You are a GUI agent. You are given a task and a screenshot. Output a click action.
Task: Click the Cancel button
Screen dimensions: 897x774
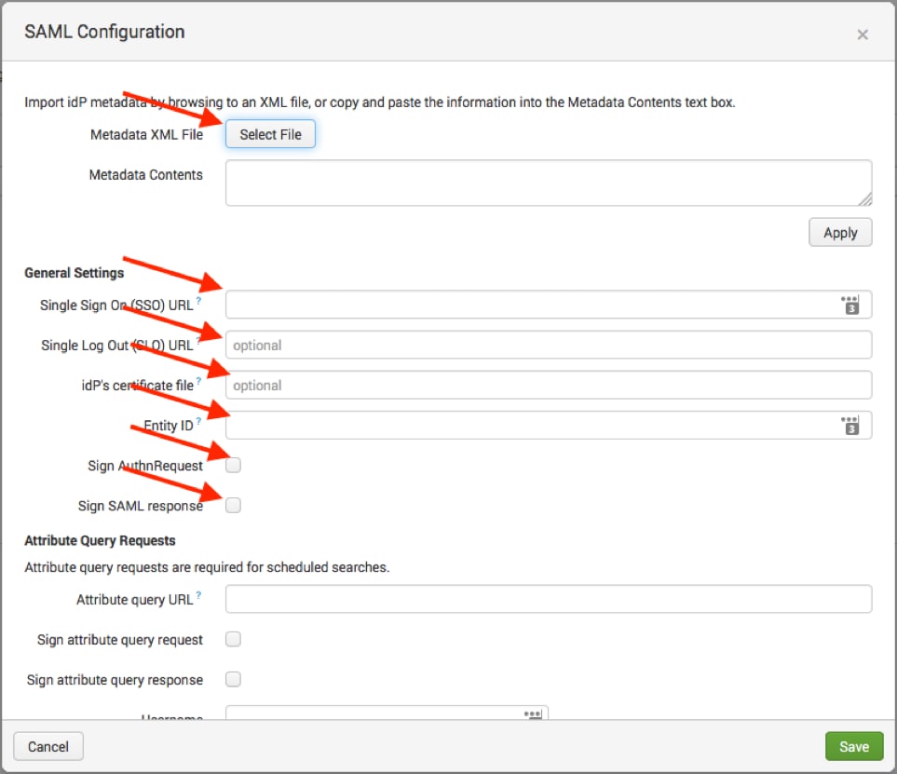(x=48, y=747)
